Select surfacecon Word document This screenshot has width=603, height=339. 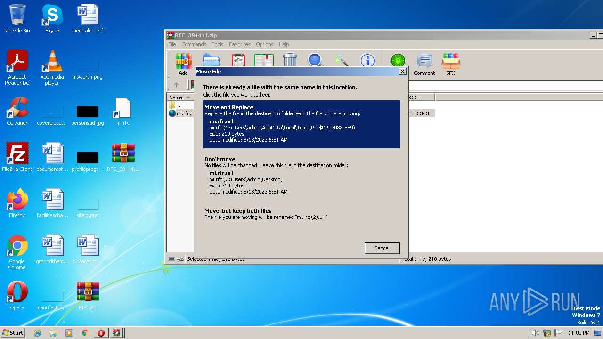(88, 250)
